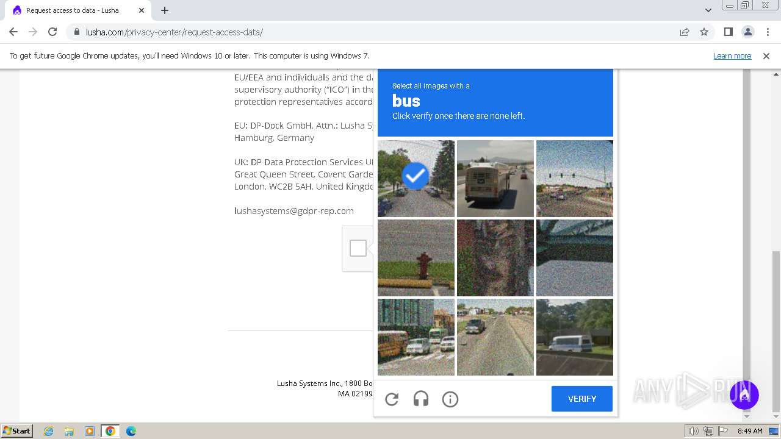The height and width of the screenshot is (439, 781).
Task: Go back with the browser back arrow
Action: coord(13,32)
